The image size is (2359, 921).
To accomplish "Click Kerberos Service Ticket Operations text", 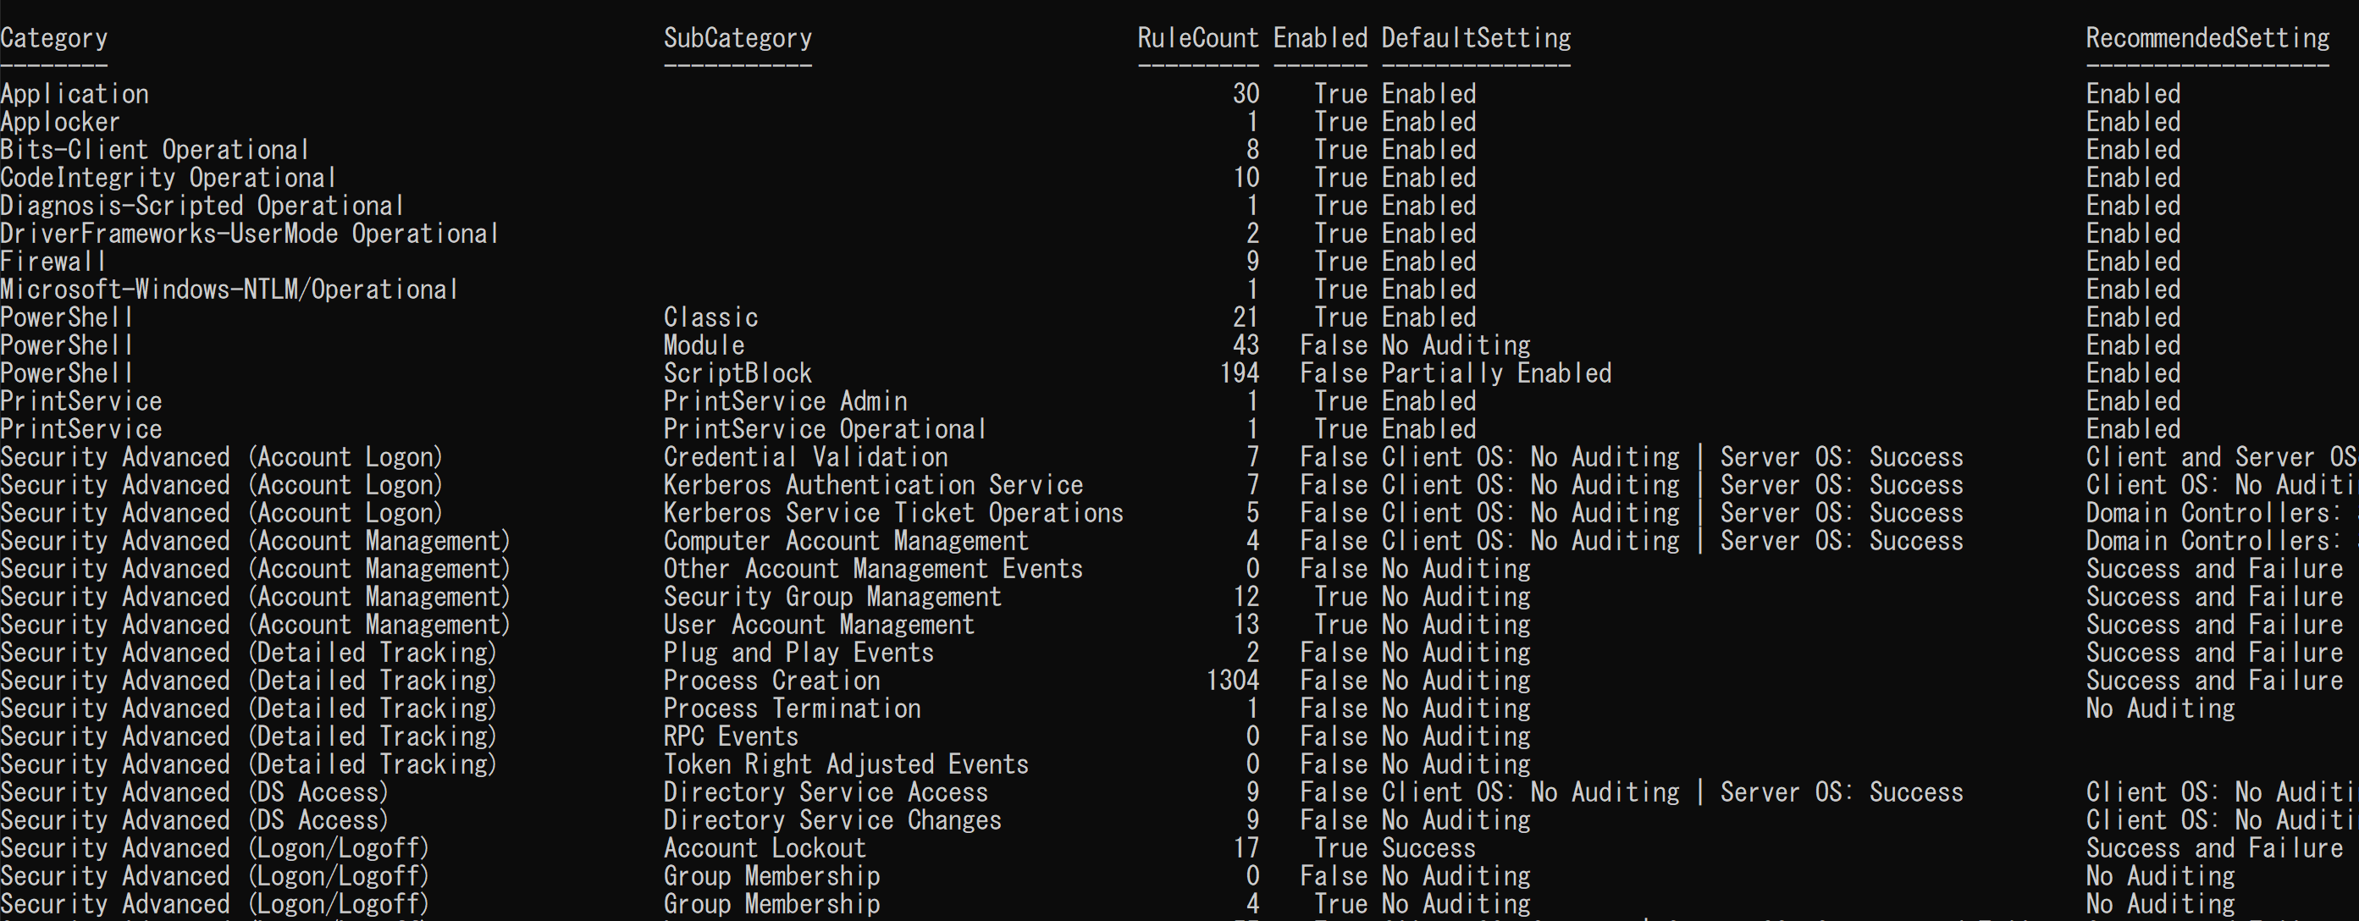I will point(892,513).
